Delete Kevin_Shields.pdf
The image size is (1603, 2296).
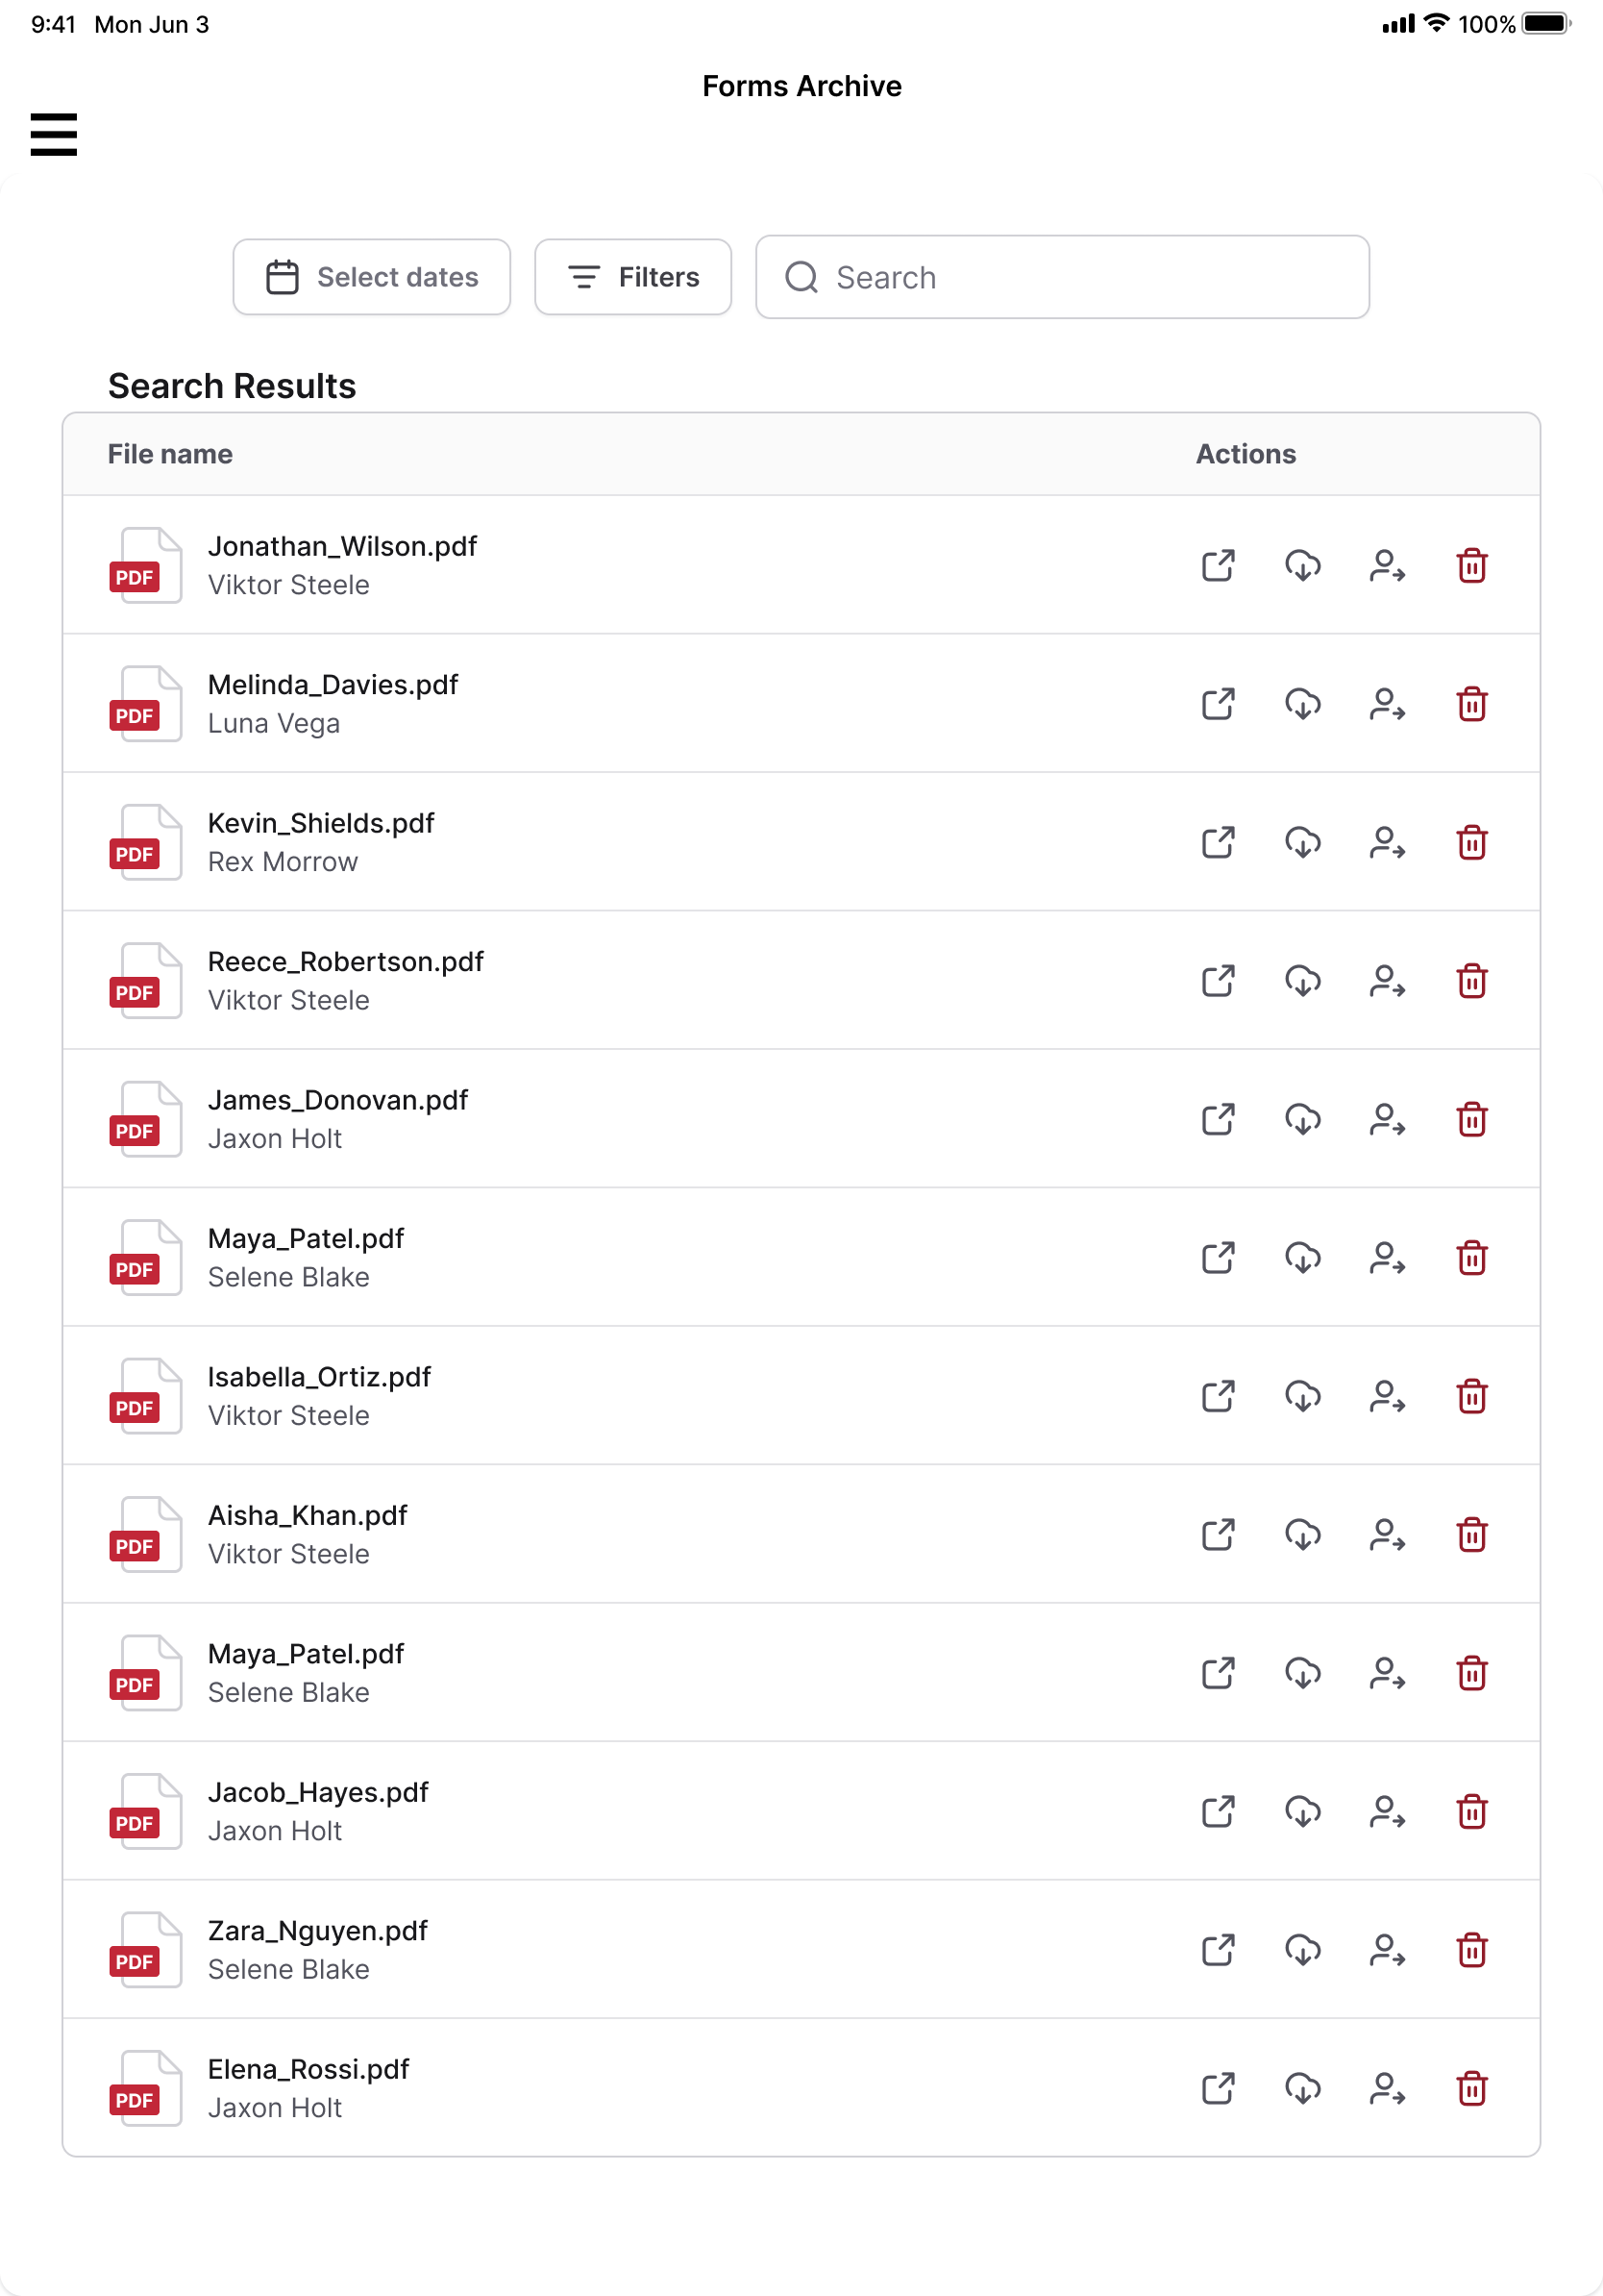pyautogui.click(x=1472, y=843)
